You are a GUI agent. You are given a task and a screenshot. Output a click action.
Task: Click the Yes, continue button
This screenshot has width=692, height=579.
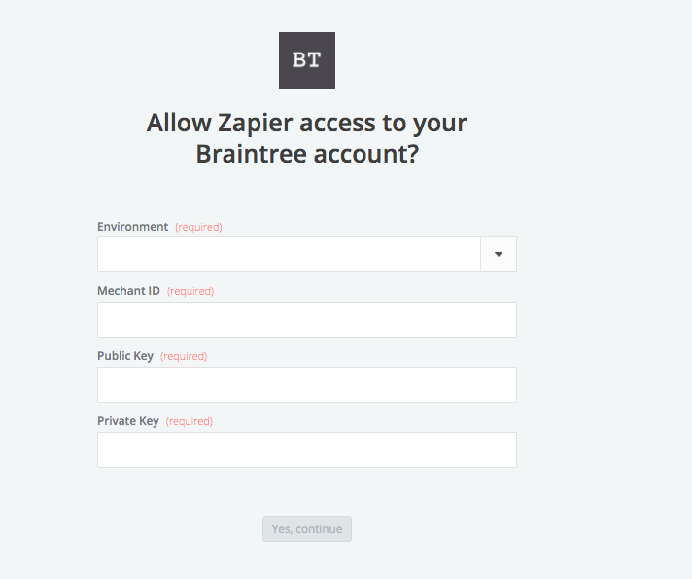[307, 529]
